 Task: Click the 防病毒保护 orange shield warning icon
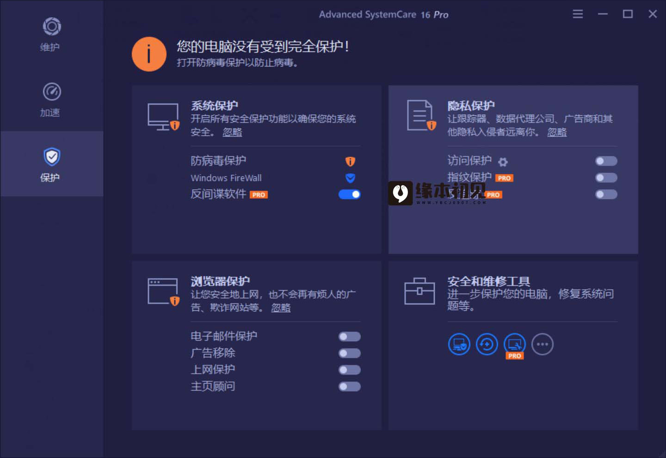tap(350, 161)
